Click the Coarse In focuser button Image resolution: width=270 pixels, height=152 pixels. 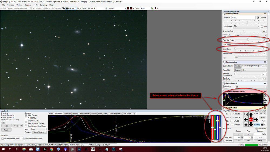(x=238, y=134)
